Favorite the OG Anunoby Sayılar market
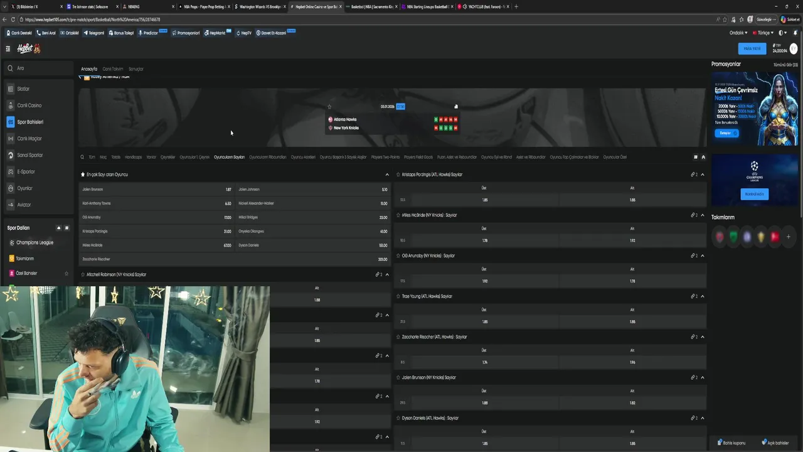803x452 pixels. [x=398, y=256]
